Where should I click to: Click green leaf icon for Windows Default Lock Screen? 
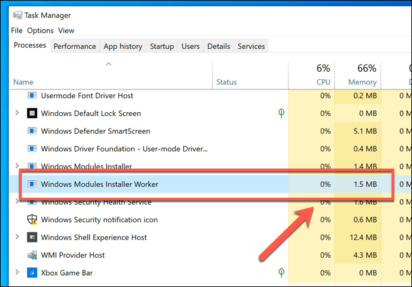(x=281, y=113)
